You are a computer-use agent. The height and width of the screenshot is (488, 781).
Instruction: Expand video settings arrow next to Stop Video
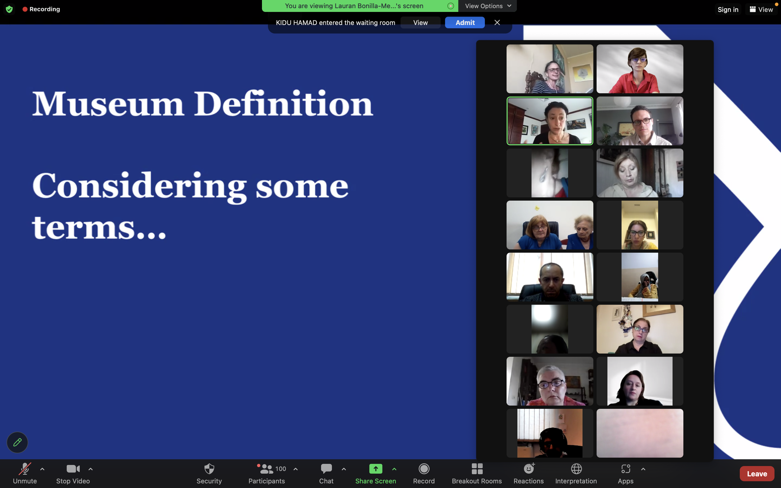91,469
